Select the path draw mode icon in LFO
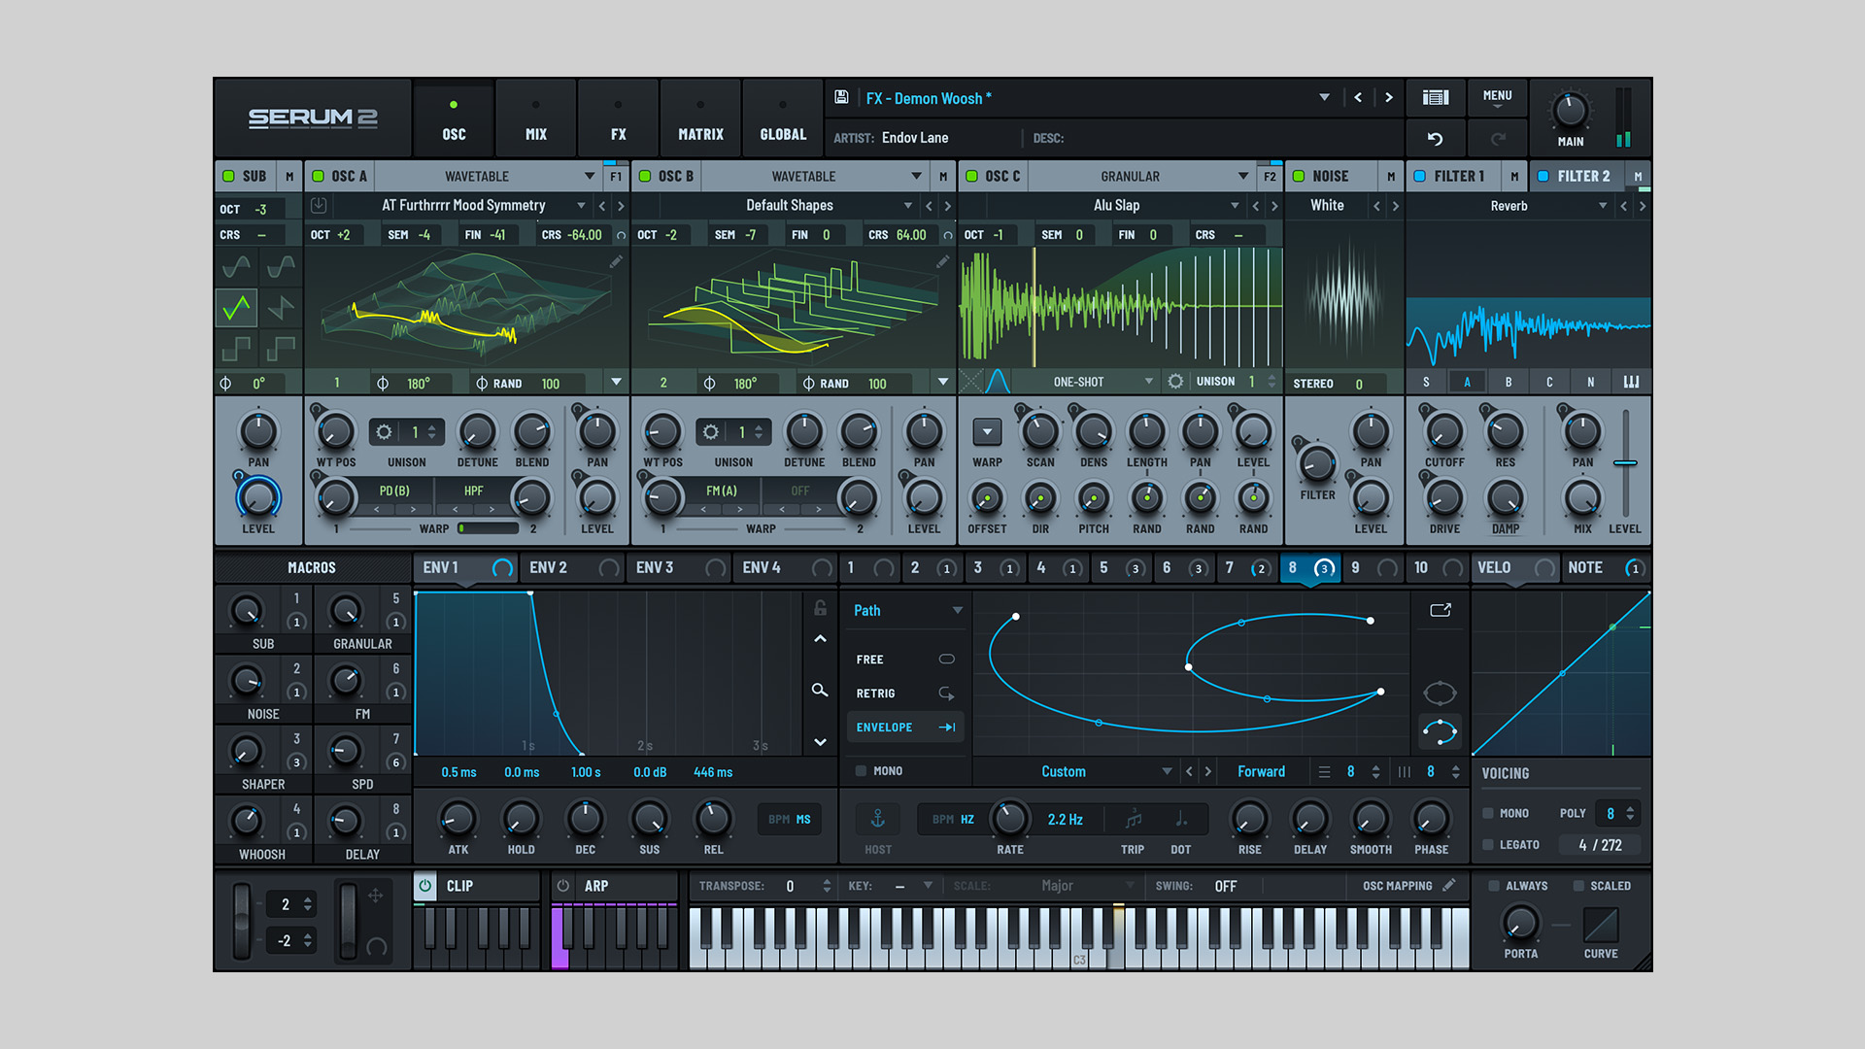The height and width of the screenshot is (1049, 1865). 1440,730
